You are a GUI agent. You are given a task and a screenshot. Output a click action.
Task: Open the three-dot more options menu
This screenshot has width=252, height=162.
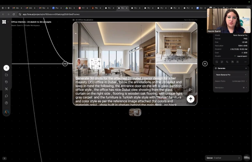[245, 62]
